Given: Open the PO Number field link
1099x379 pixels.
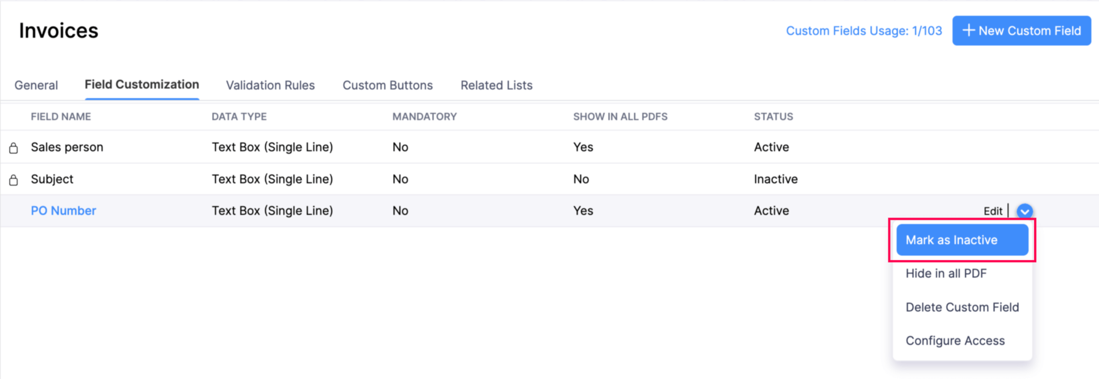Looking at the screenshot, I should [x=63, y=211].
